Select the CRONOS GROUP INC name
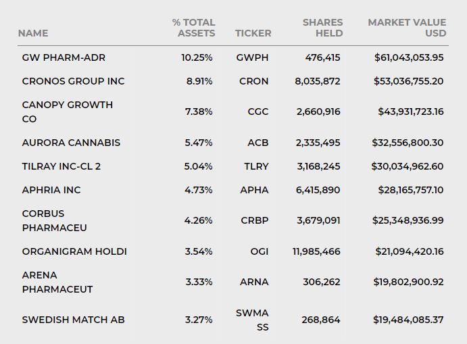 73,81
